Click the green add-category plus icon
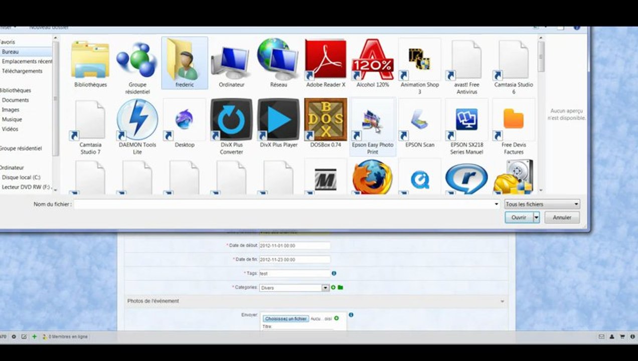The width and height of the screenshot is (638, 361). 333,287
